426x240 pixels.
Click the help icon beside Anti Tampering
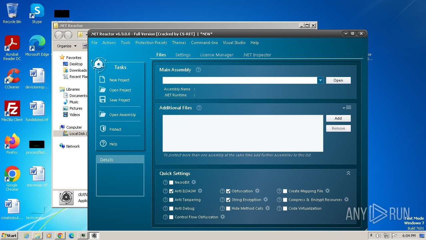165,200
